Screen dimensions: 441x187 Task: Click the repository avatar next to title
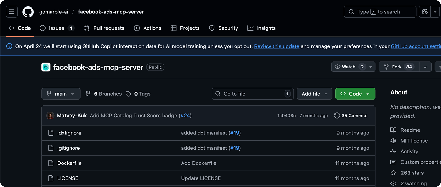point(46,67)
